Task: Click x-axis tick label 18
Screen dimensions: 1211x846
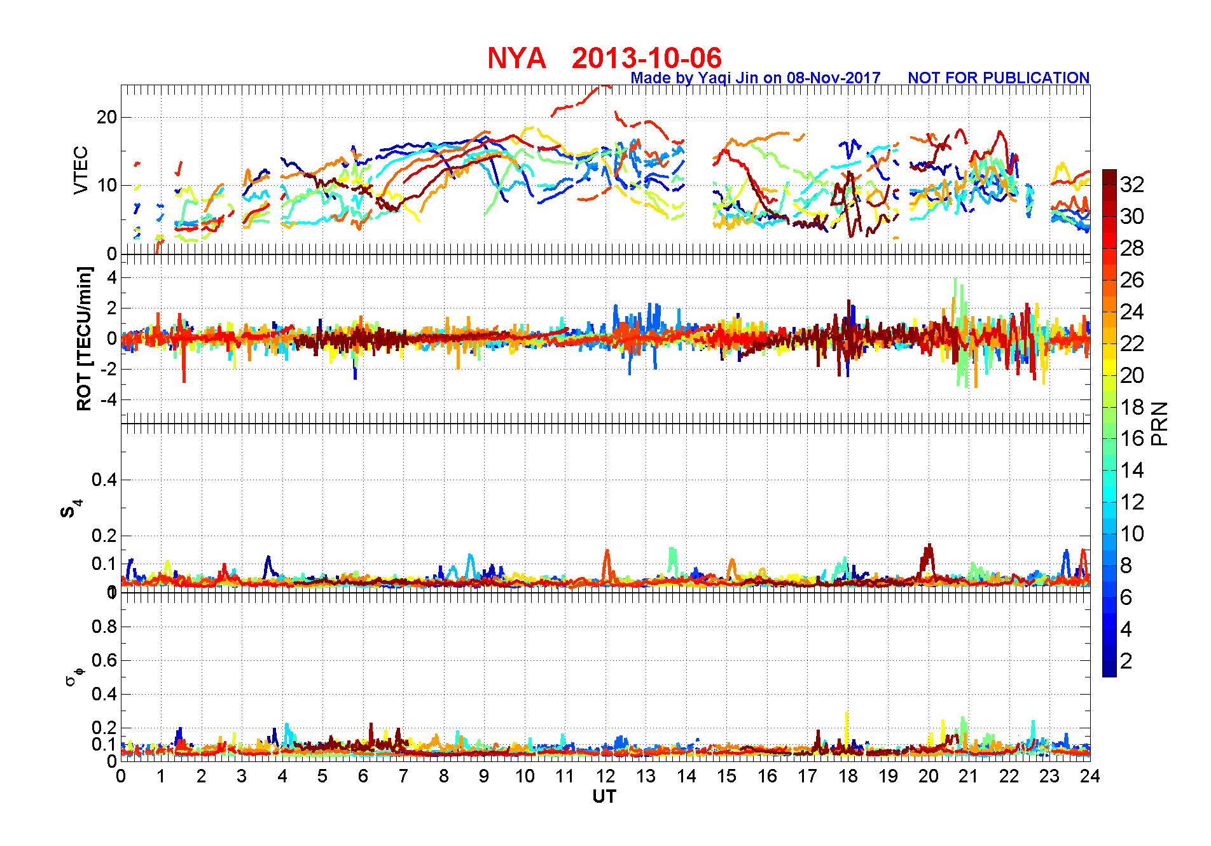Action: pyautogui.click(x=848, y=776)
